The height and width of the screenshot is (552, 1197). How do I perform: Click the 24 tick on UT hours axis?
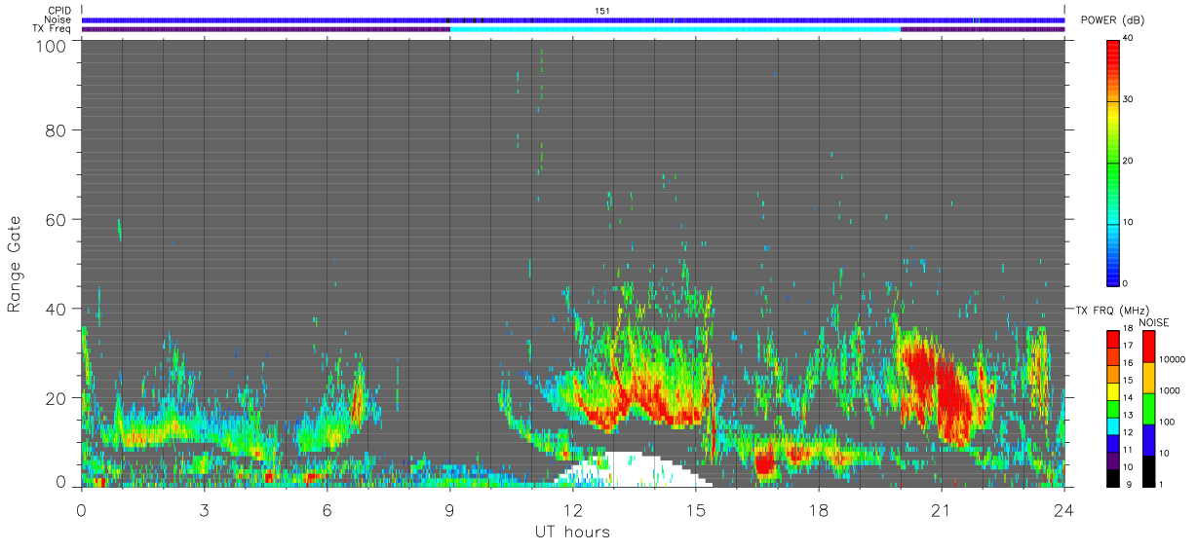[1064, 510]
